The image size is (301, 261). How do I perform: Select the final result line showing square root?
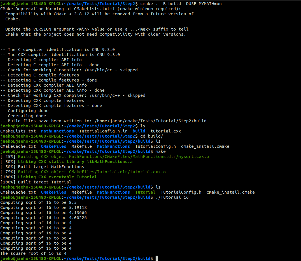tap(34, 253)
